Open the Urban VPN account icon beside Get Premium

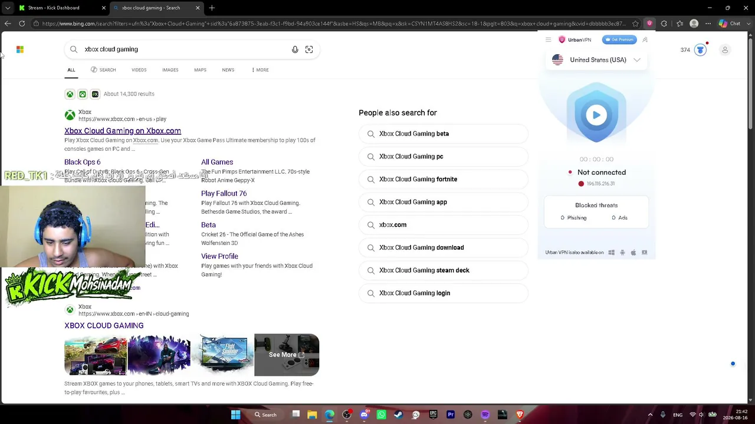pyautogui.click(x=645, y=39)
